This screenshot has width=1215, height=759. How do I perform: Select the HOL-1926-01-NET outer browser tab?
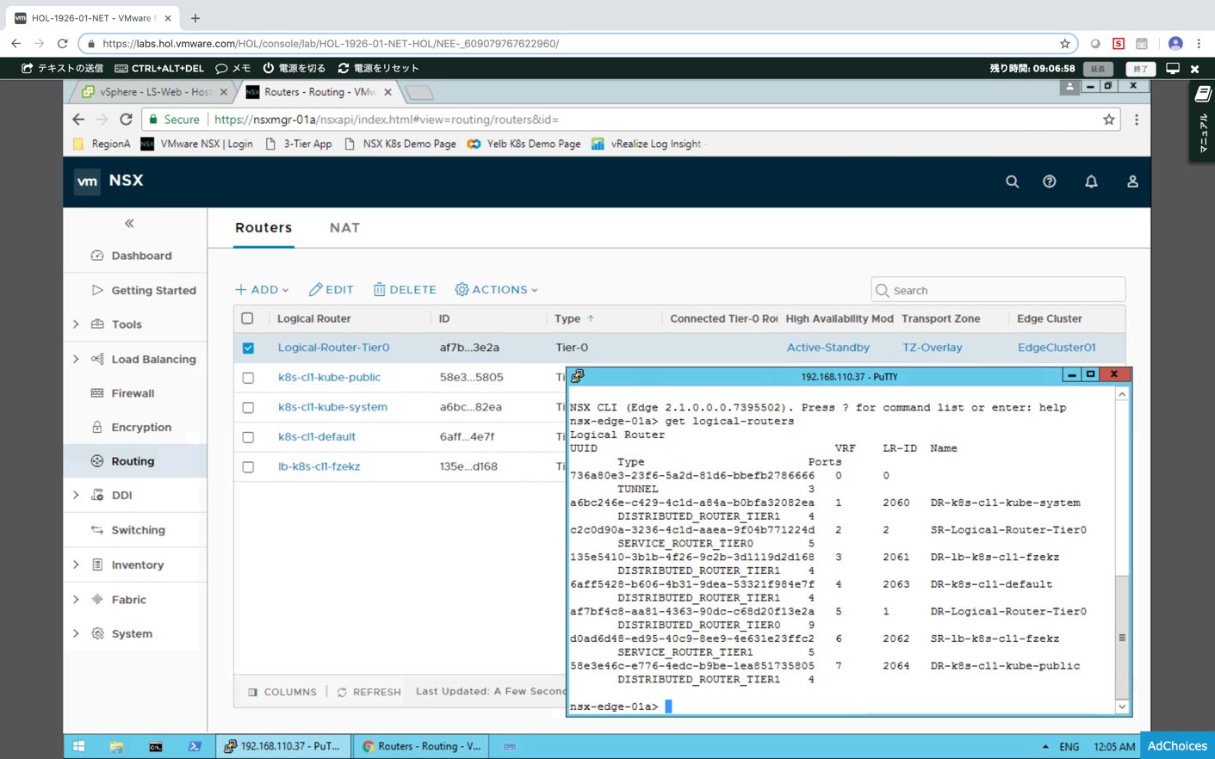[92, 18]
